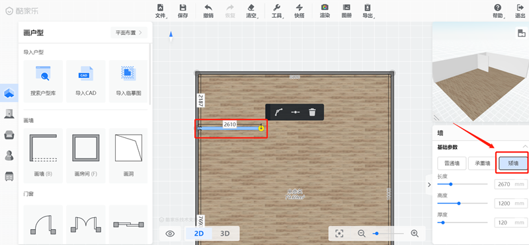Switch to 3D view mode

coord(225,233)
